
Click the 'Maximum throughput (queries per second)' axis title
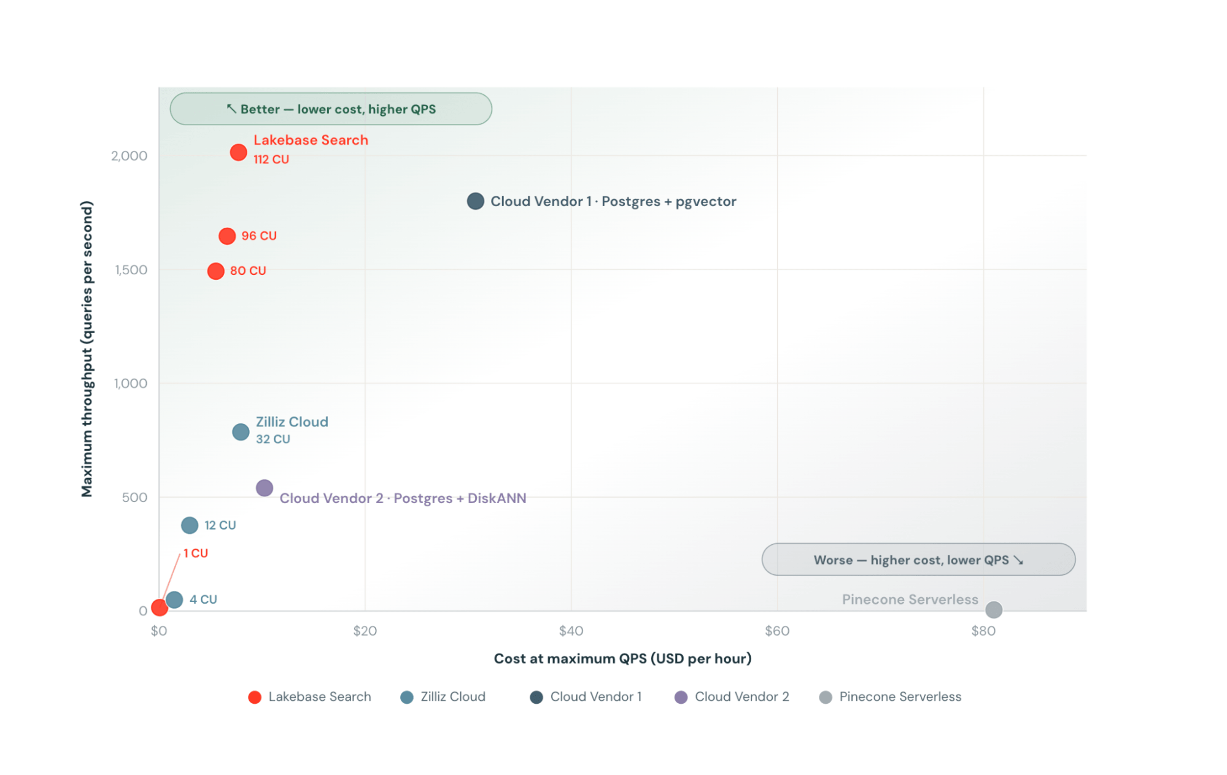87,349
